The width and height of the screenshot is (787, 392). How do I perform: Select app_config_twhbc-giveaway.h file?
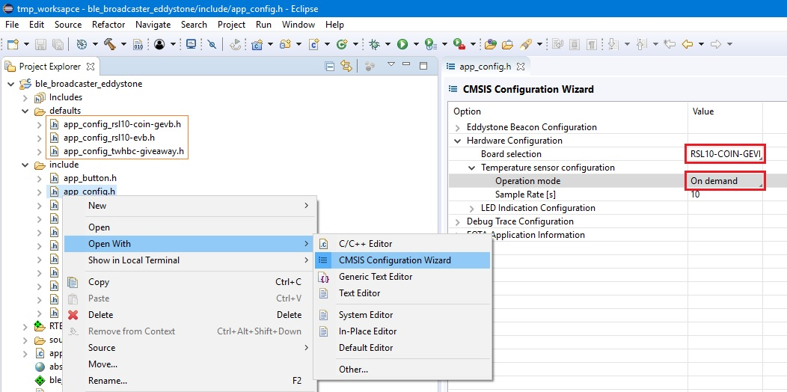(x=123, y=151)
